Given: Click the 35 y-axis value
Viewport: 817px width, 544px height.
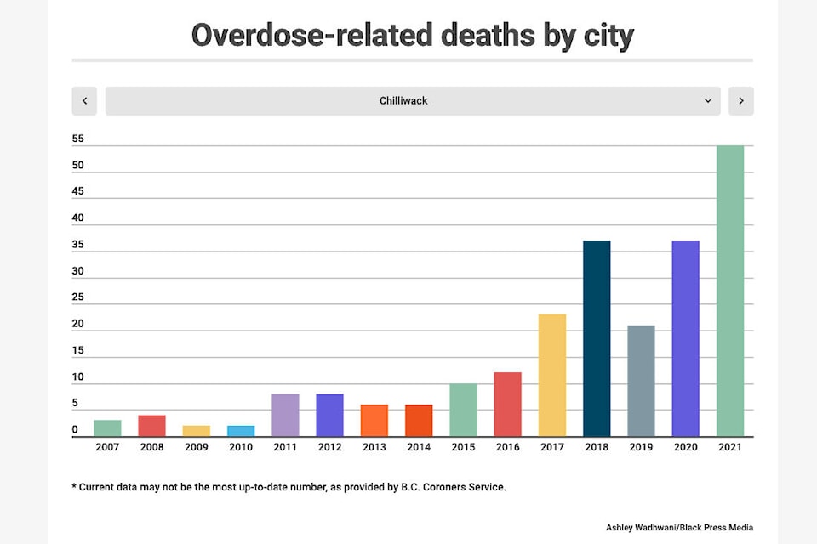Looking at the screenshot, I should [x=77, y=244].
